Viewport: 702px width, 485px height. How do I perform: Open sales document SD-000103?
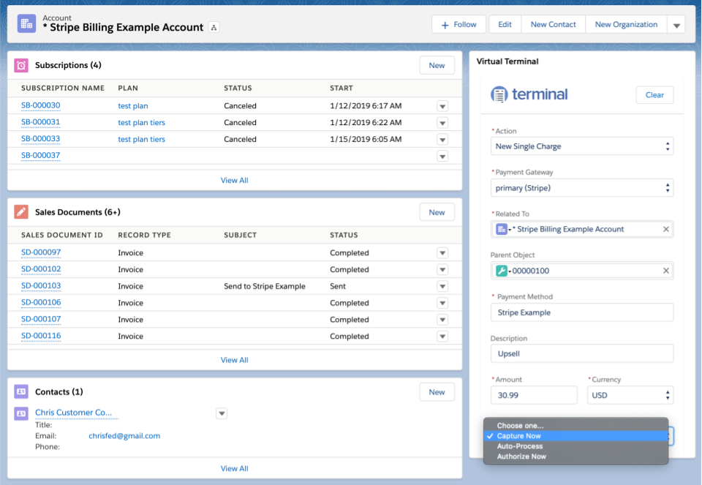[41, 286]
